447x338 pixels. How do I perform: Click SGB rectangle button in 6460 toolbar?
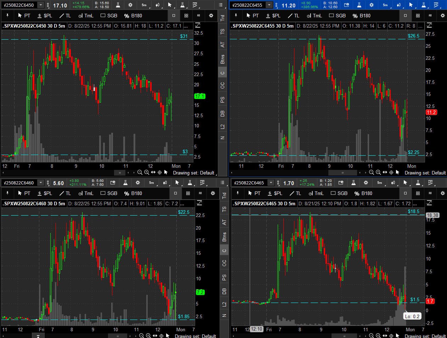pos(109,193)
